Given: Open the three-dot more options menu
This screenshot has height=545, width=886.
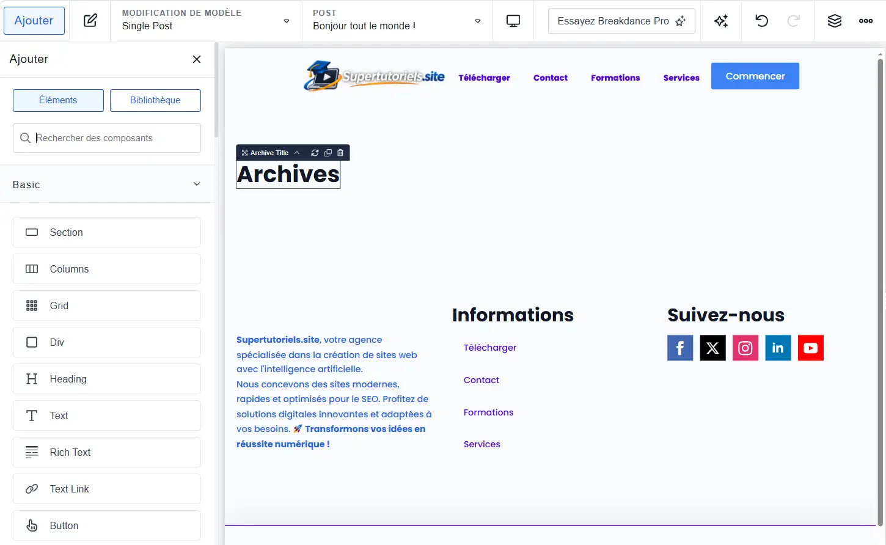Looking at the screenshot, I should click(866, 21).
